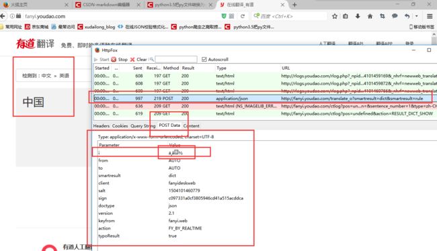Open the bookmarks list clipboard icon

(346, 16)
